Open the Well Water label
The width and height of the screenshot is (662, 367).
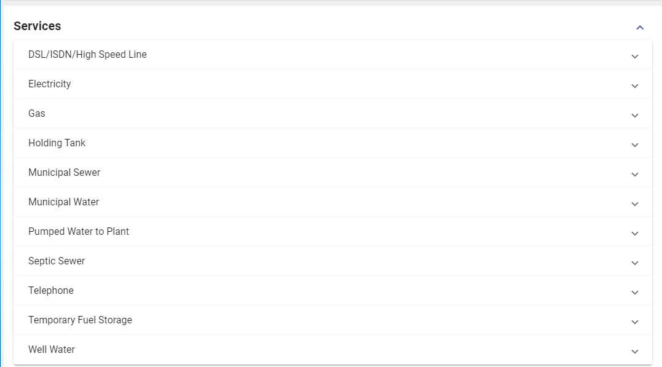(x=52, y=350)
